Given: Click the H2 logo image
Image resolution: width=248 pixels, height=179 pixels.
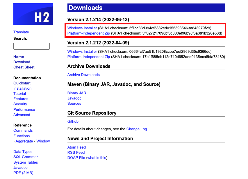Looking at the screenshot, I should (x=33, y=14).
